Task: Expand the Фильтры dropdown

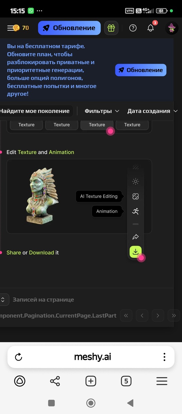Action: [102, 111]
